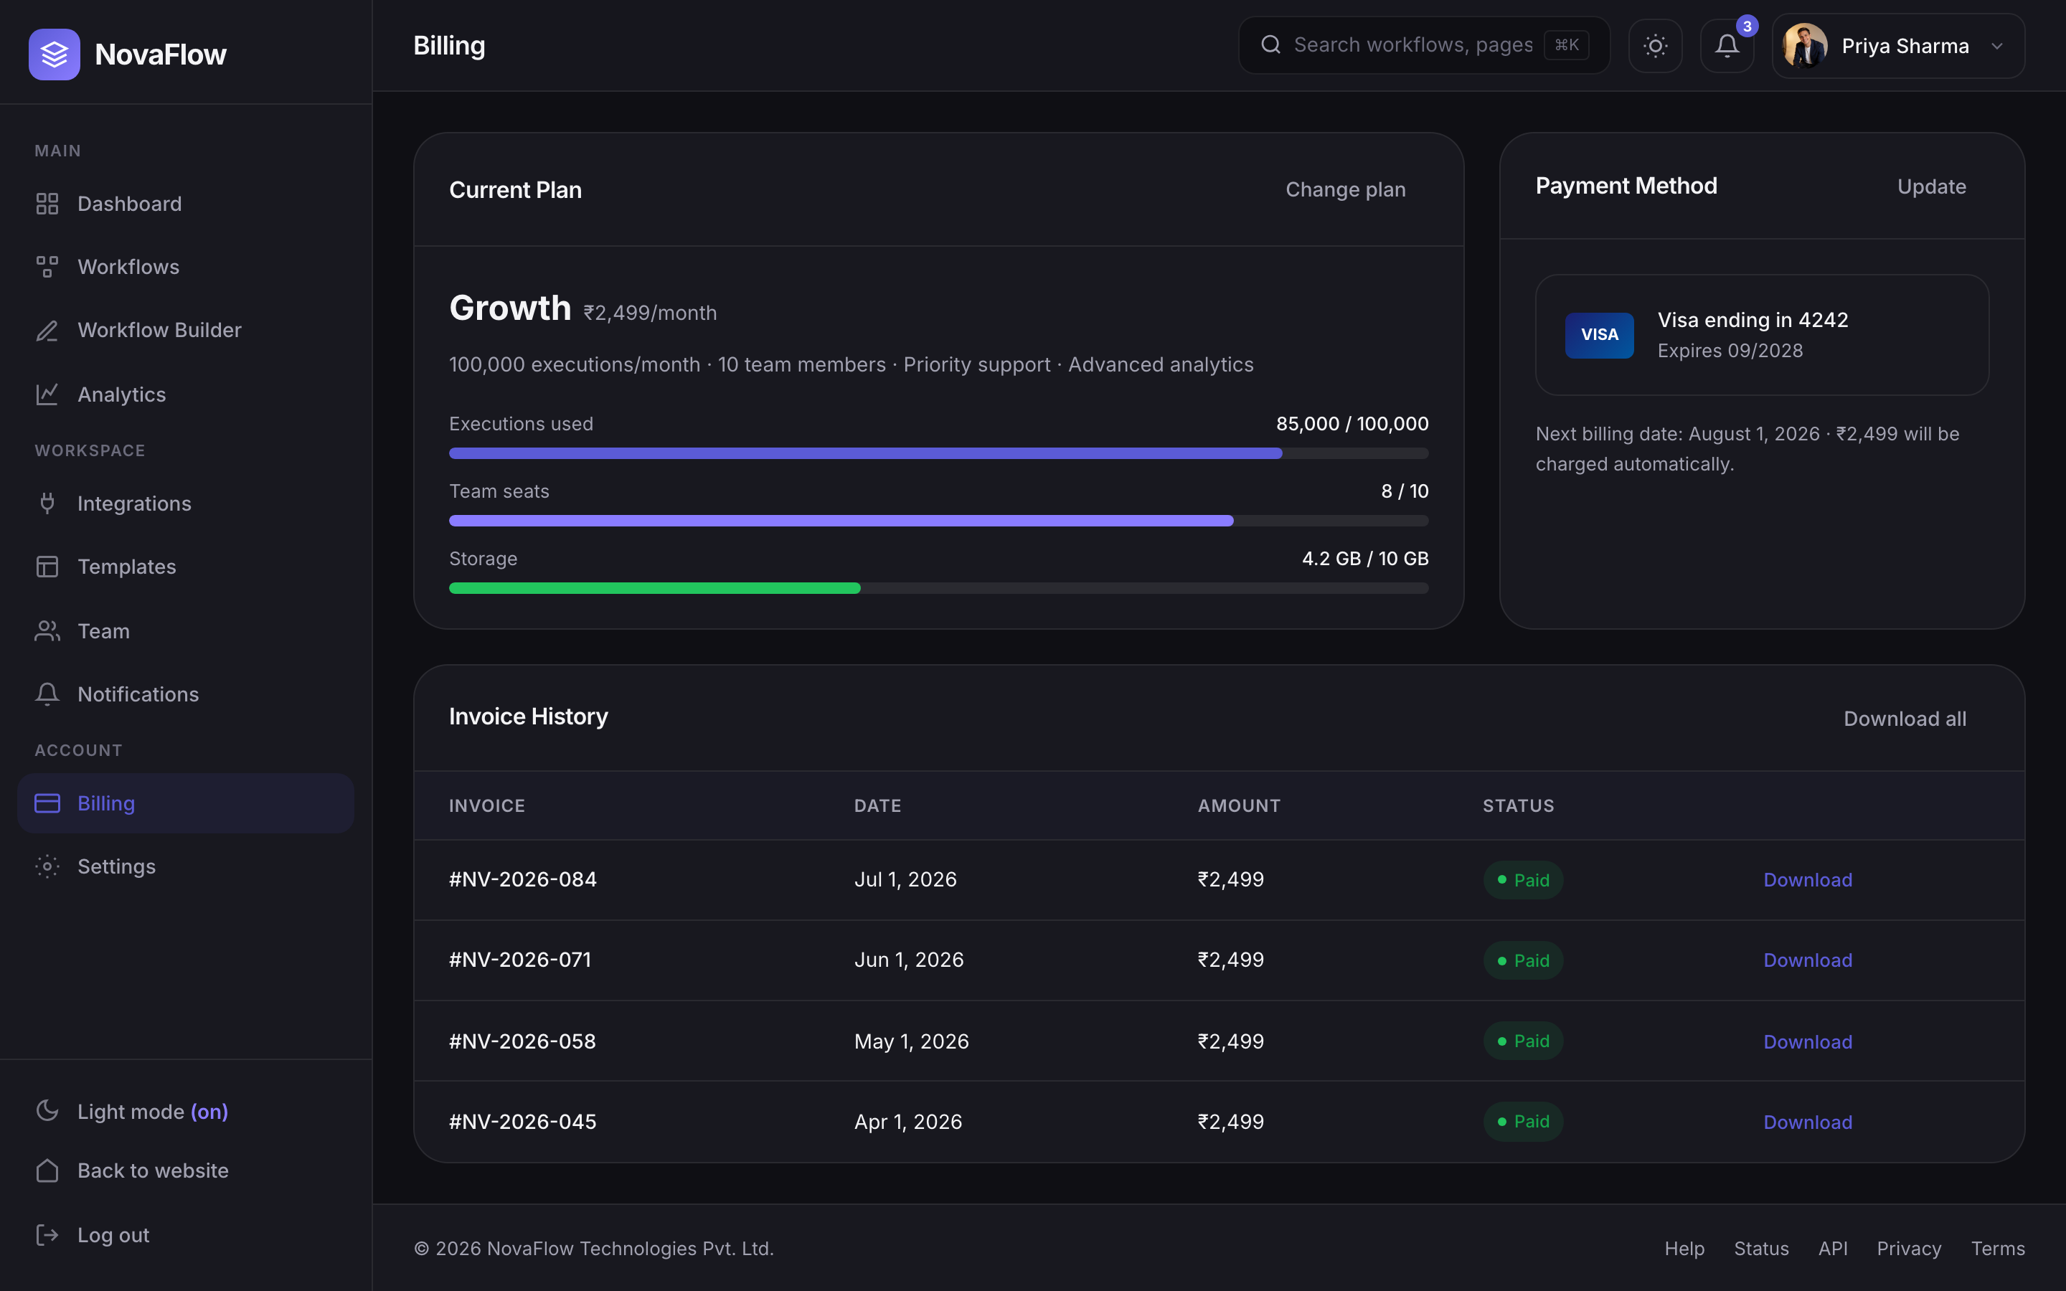2066x1291 pixels.
Task: Click the Analytics chart icon
Action: (x=47, y=394)
